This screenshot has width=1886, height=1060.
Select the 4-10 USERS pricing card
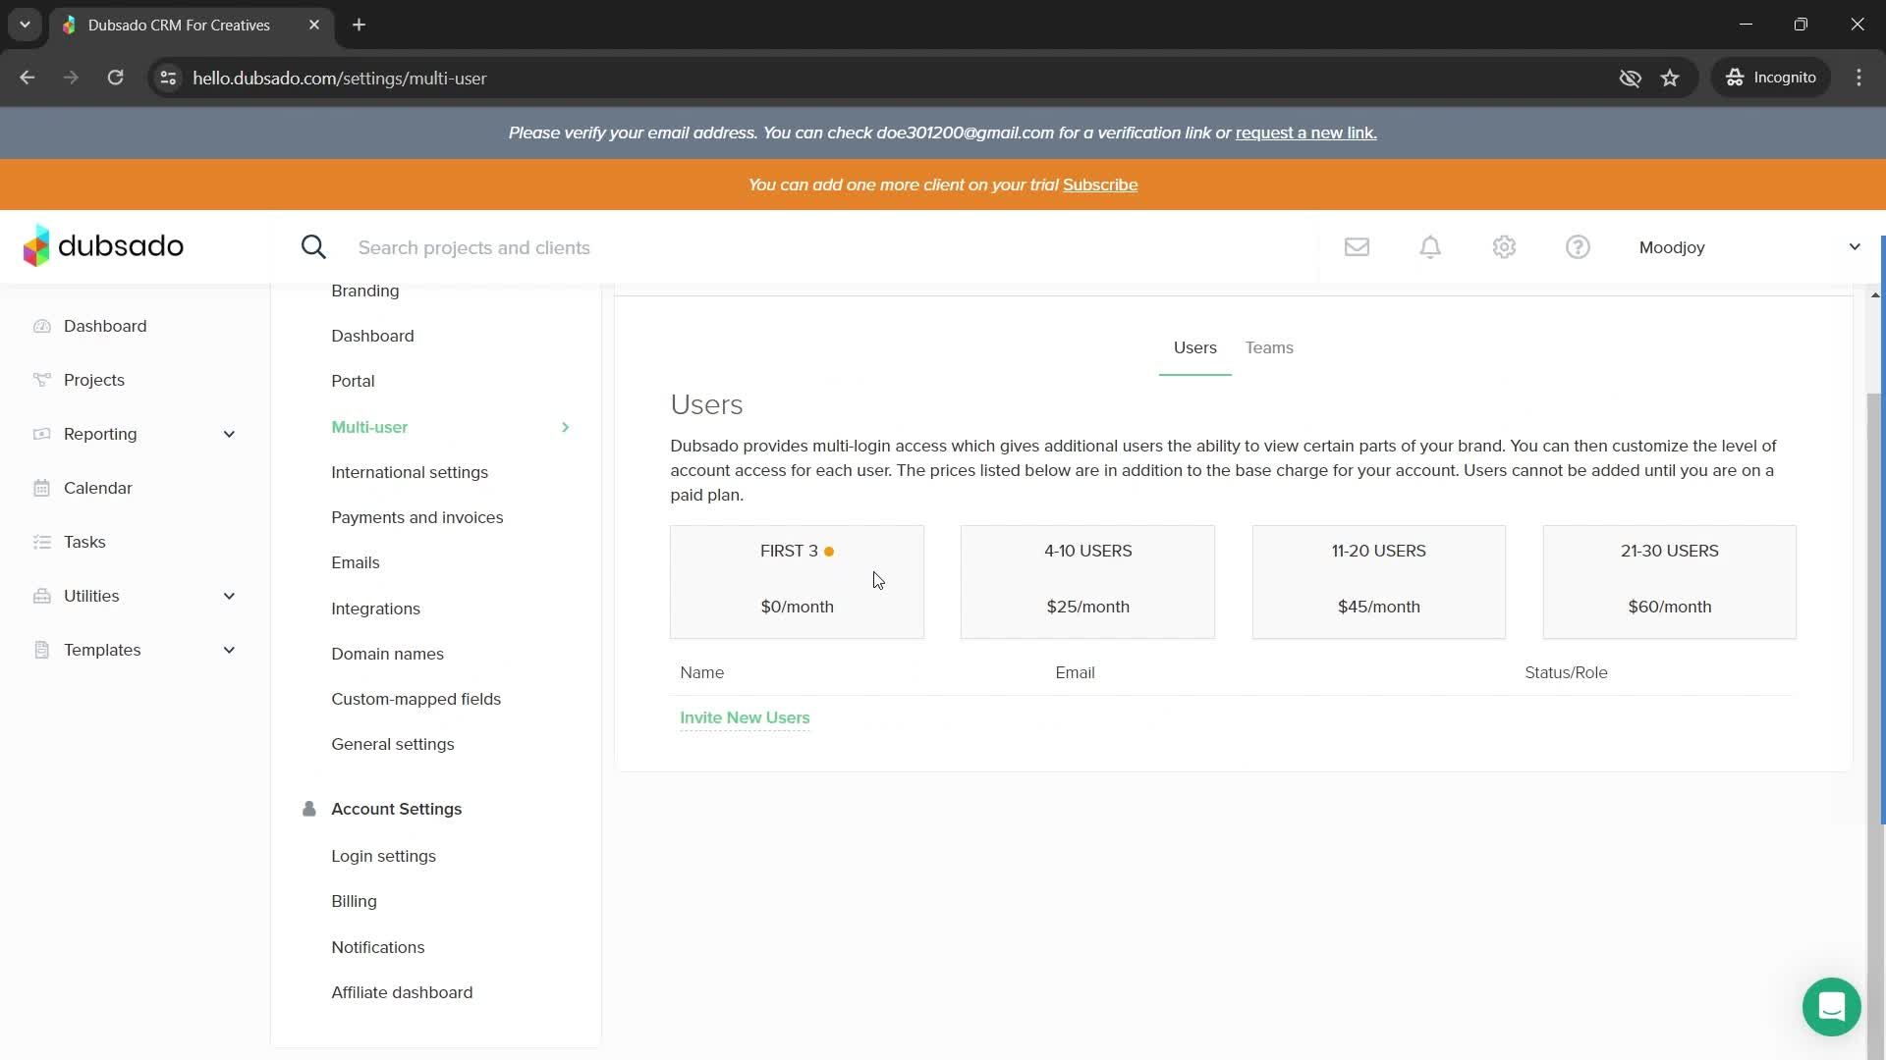click(1087, 582)
